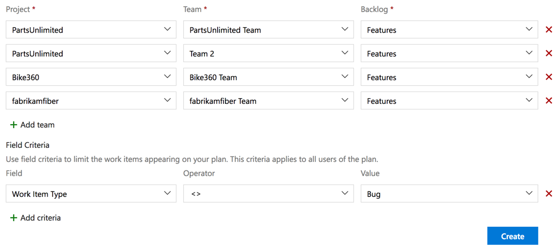Open the Work Item Type field dropdown
557x250 pixels.
[91, 193]
